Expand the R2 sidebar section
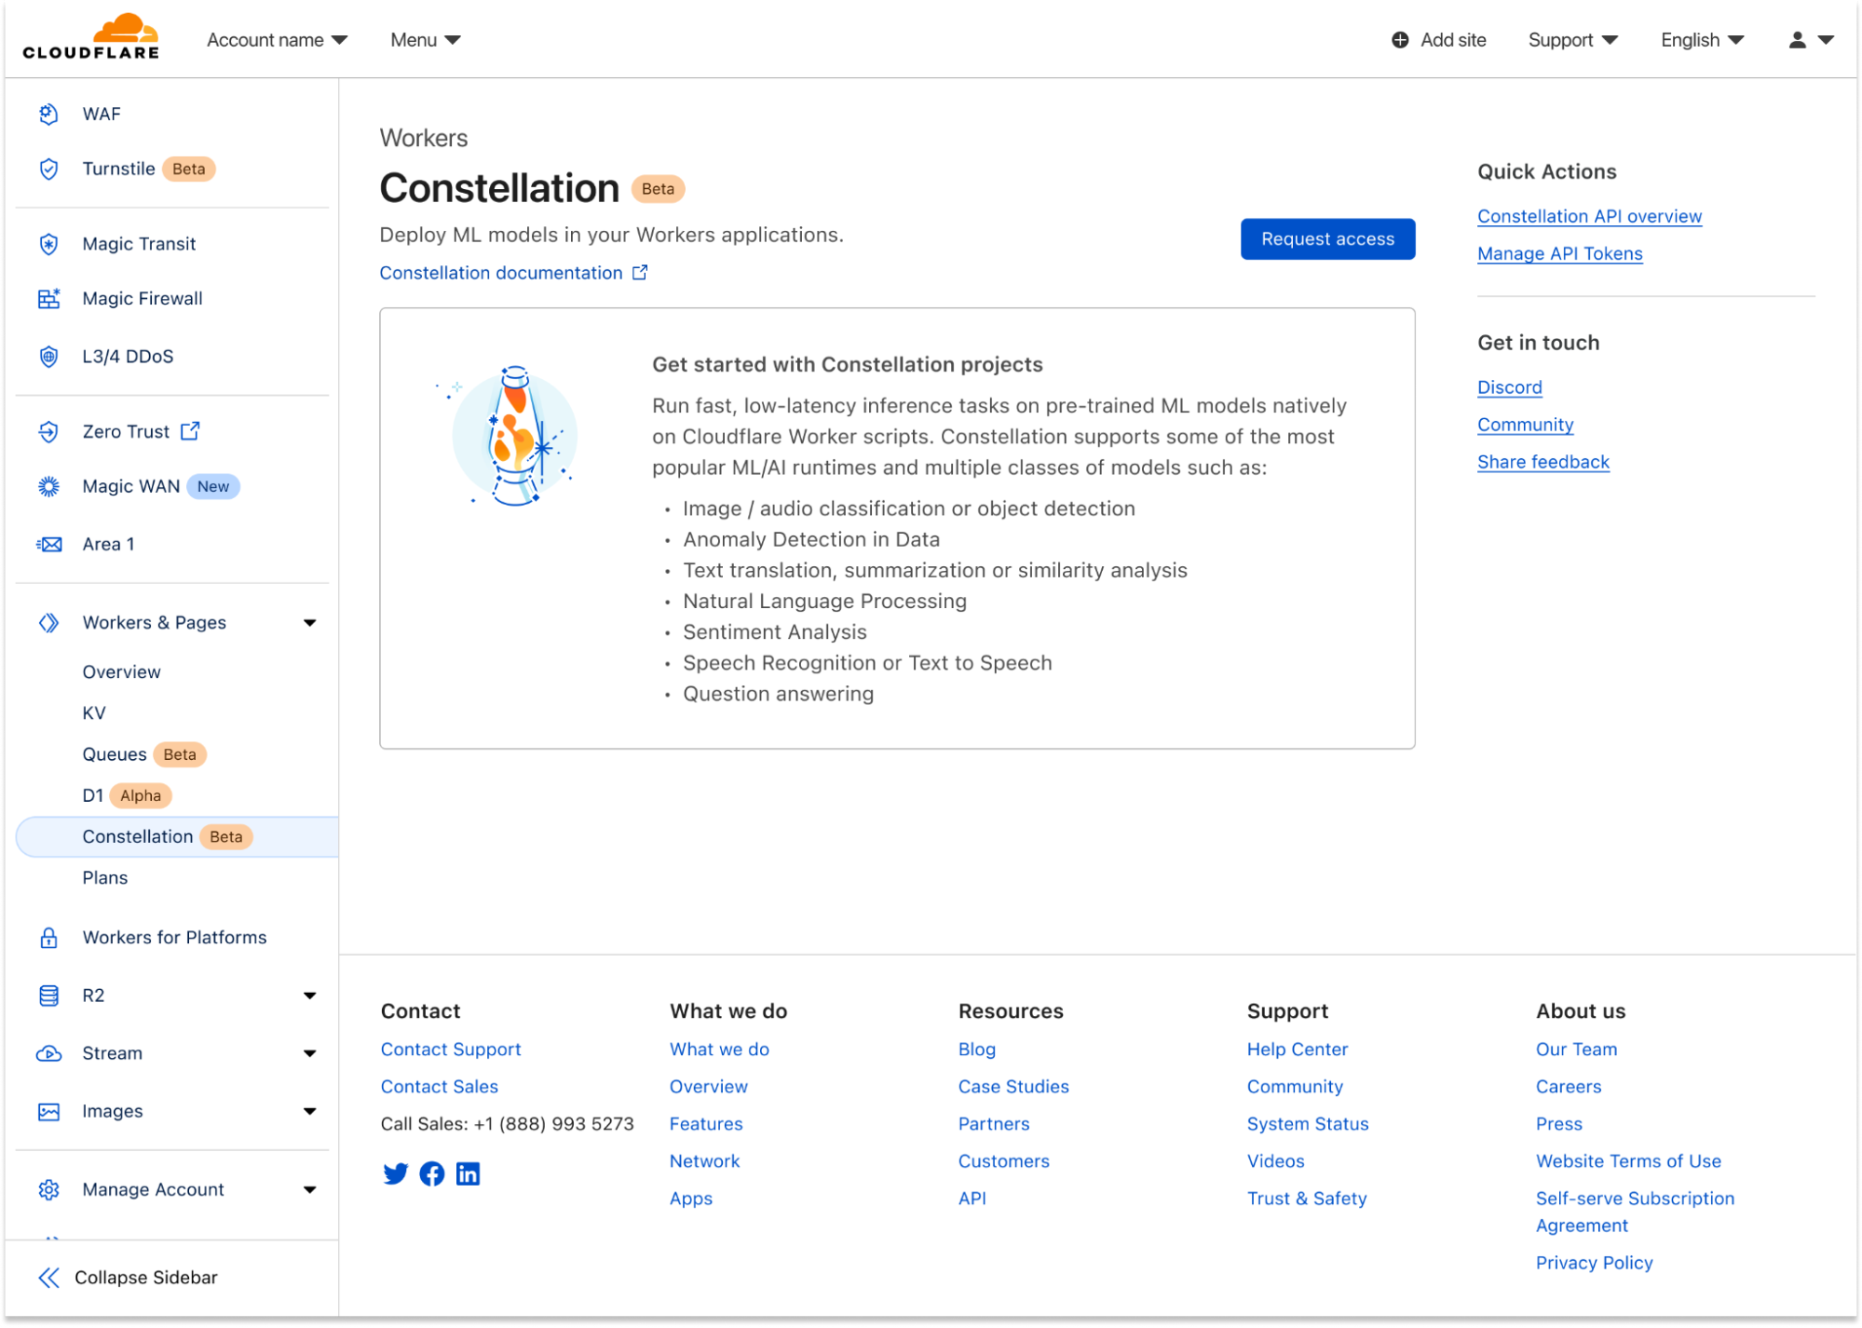The height and width of the screenshot is (1328, 1862). tap(309, 996)
